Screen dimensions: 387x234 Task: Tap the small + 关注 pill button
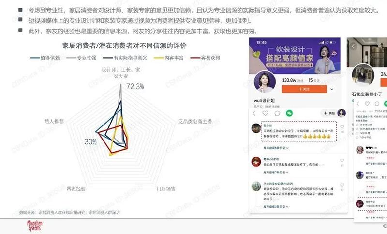point(329,113)
